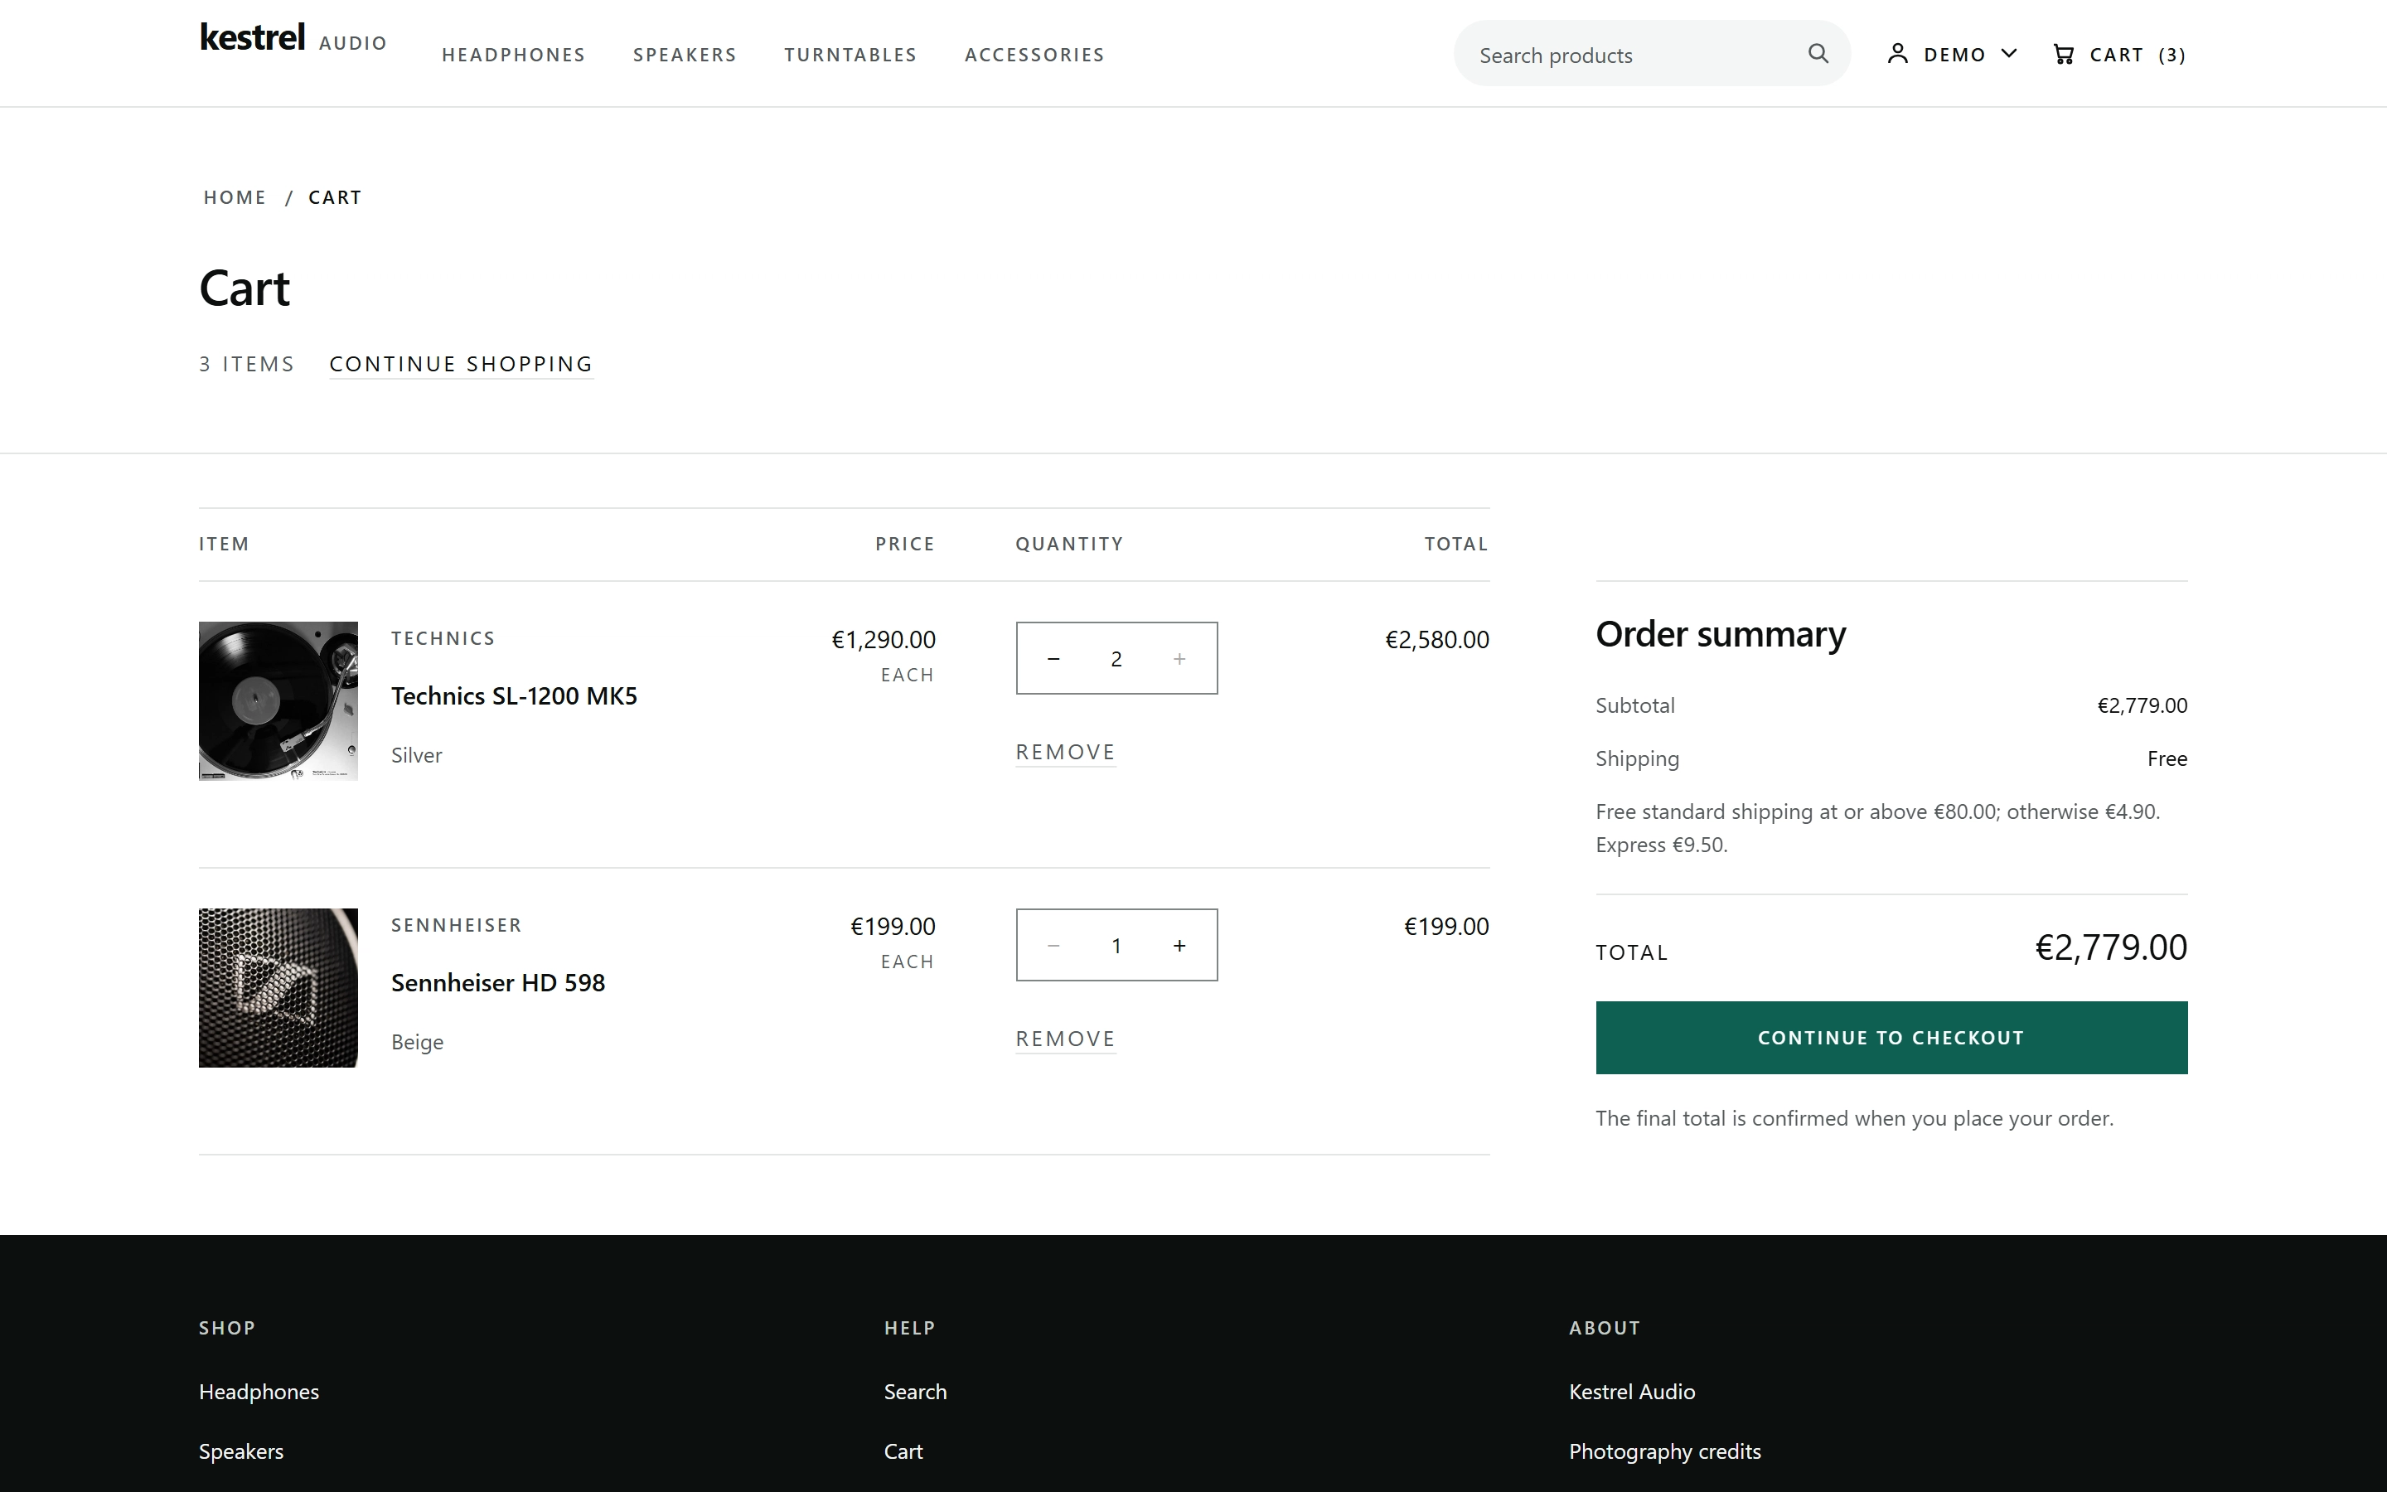Select the €2,580.00 line total
This screenshot has width=2387, height=1492.
point(1437,639)
